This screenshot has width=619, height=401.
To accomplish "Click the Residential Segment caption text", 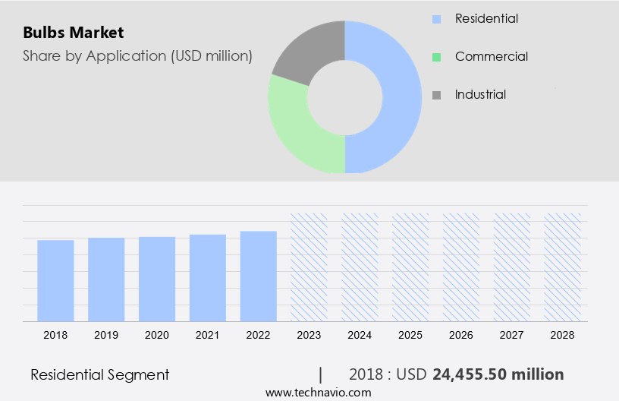I will tap(99, 374).
